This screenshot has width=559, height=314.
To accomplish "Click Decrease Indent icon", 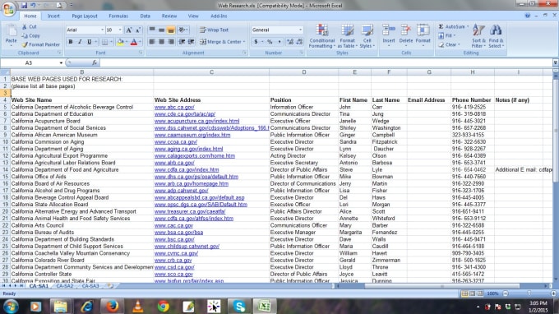I will pos(182,42).
